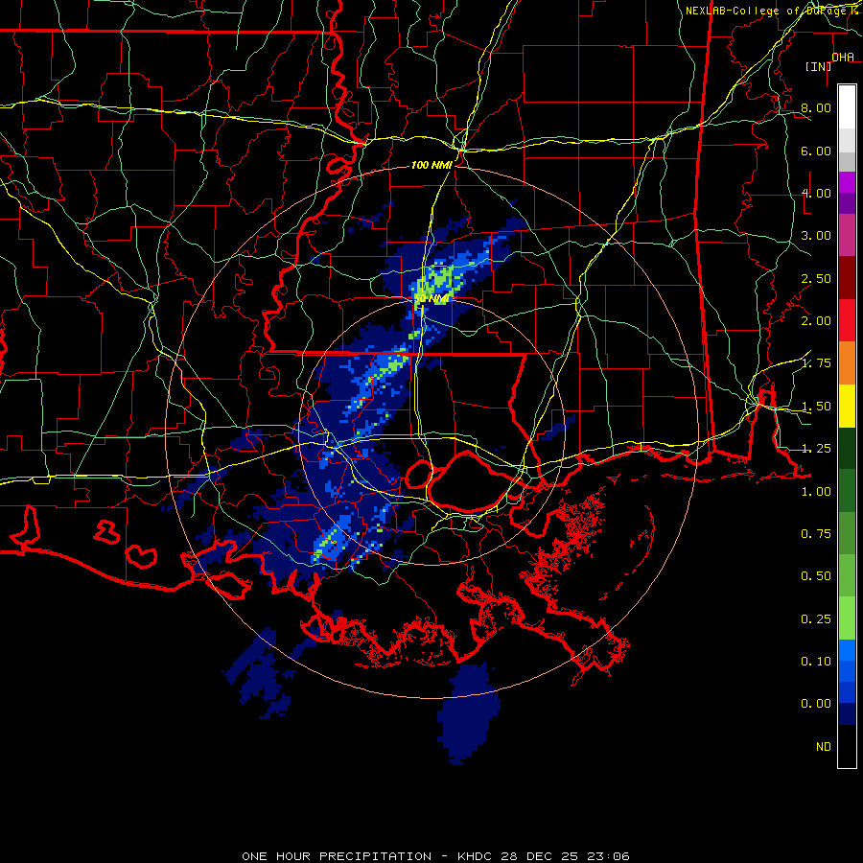The height and width of the screenshot is (863, 863).
Task: Click the 1.00 legend value
Action: (816, 492)
